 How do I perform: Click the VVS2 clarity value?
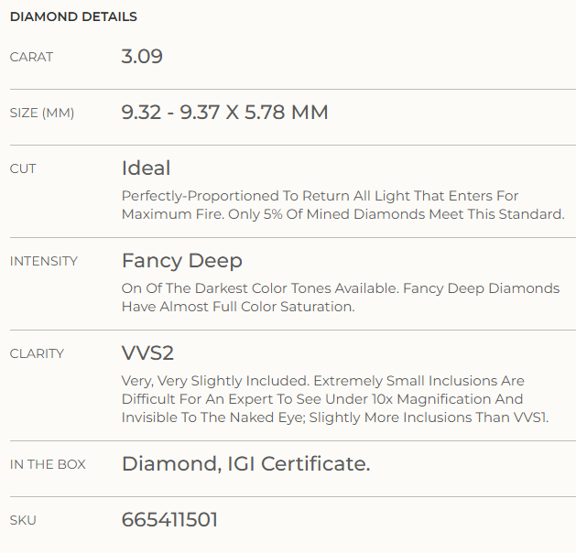pos(147,353)
